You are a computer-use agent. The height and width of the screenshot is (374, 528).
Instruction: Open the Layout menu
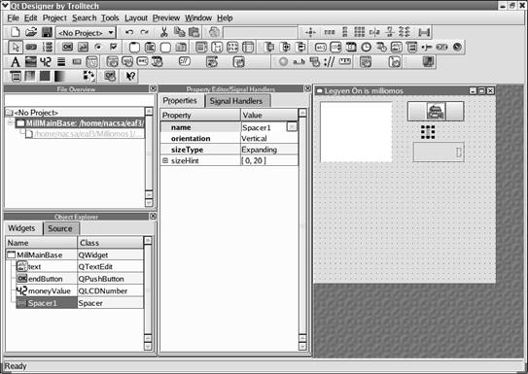136,17
